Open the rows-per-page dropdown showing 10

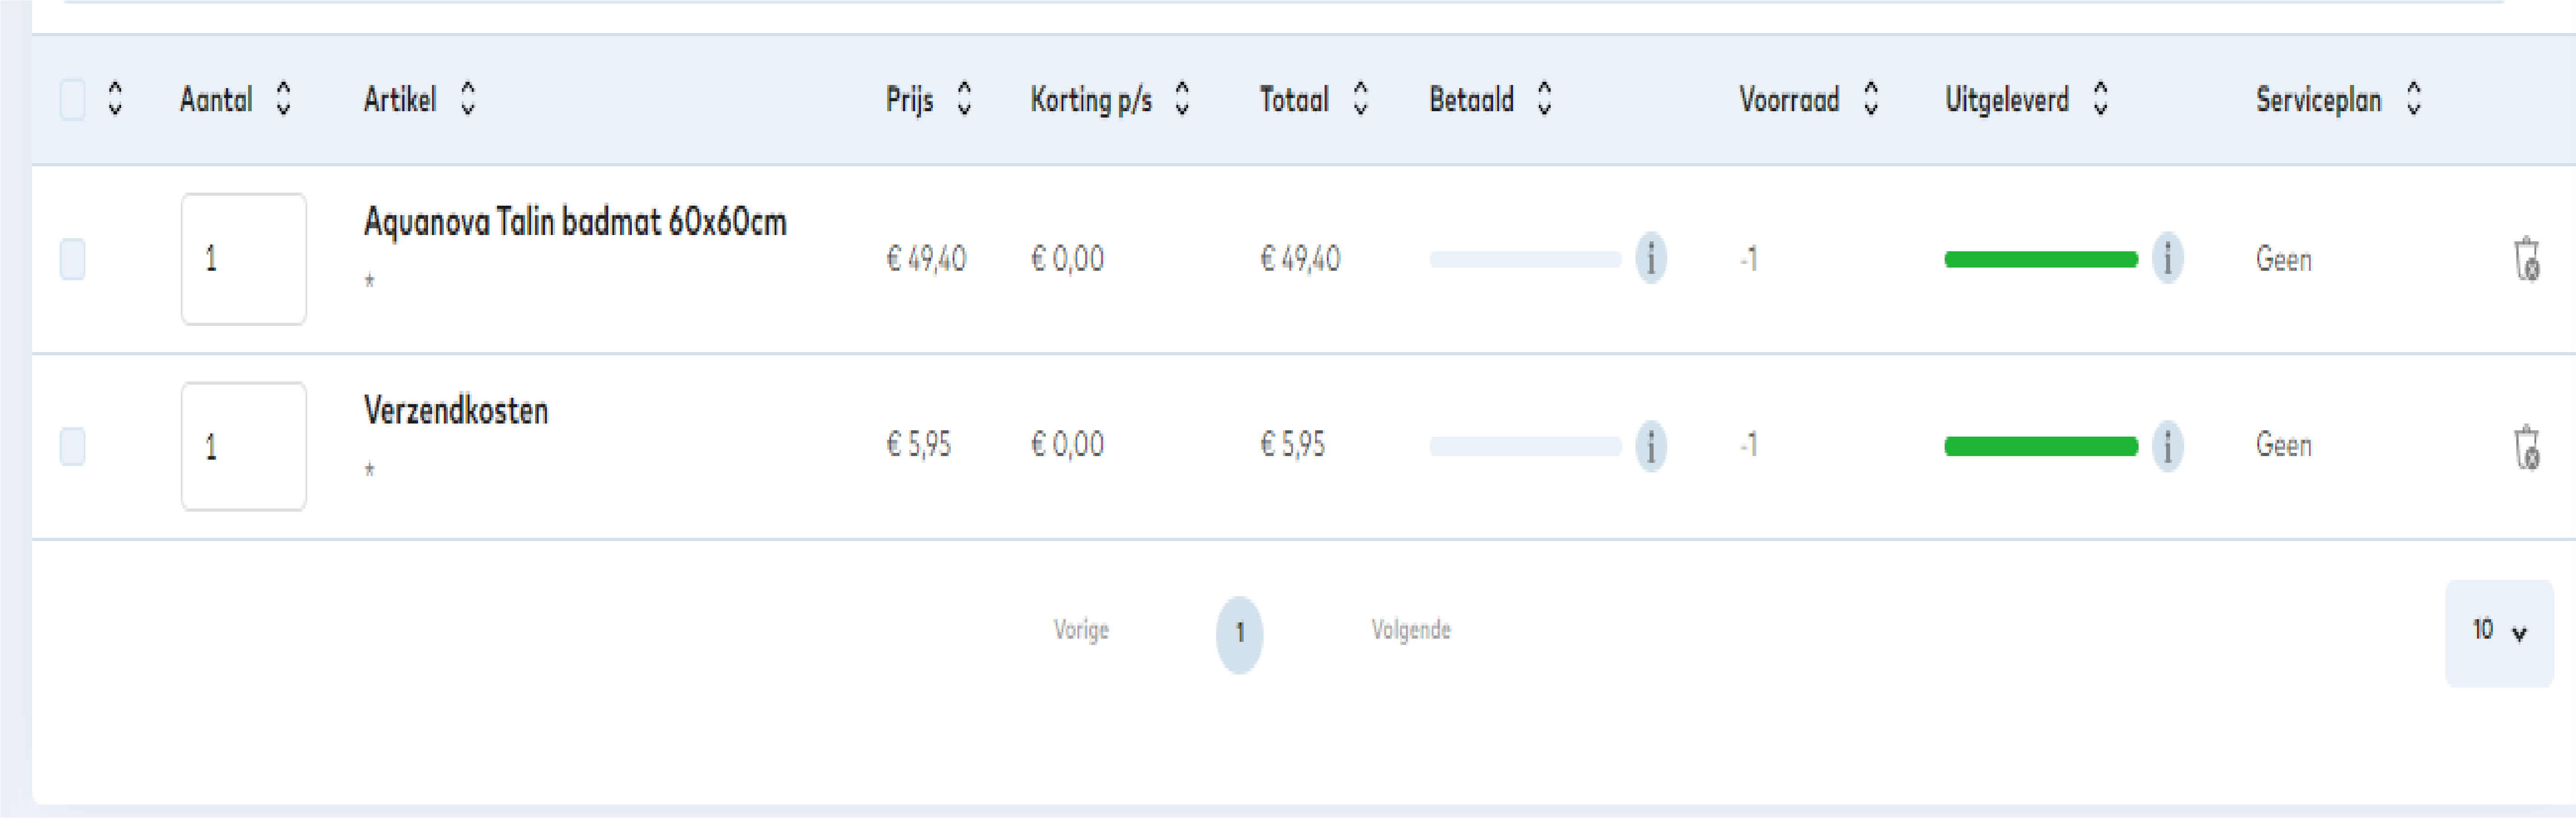pos(2498,632)
